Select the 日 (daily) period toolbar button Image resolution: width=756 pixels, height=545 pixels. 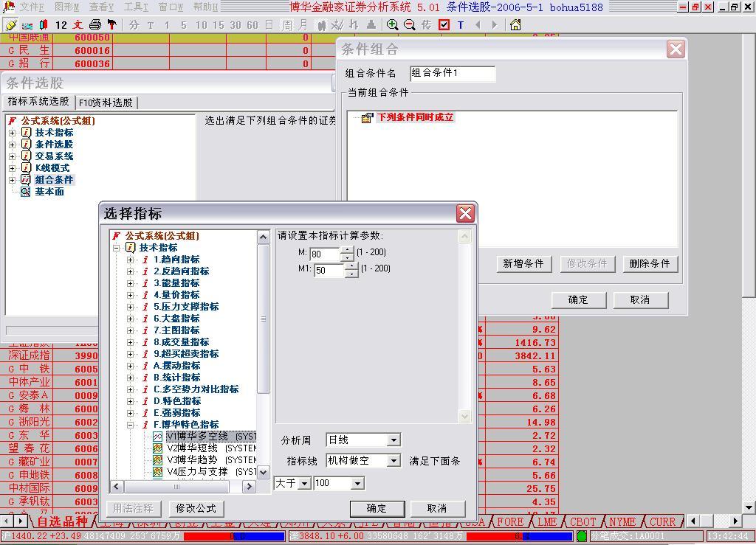(269, 25)
